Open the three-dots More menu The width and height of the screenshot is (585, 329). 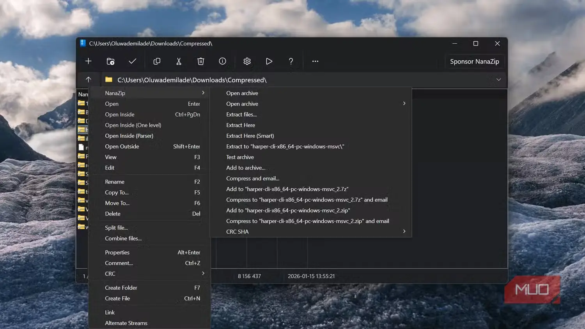pos(315,61)
